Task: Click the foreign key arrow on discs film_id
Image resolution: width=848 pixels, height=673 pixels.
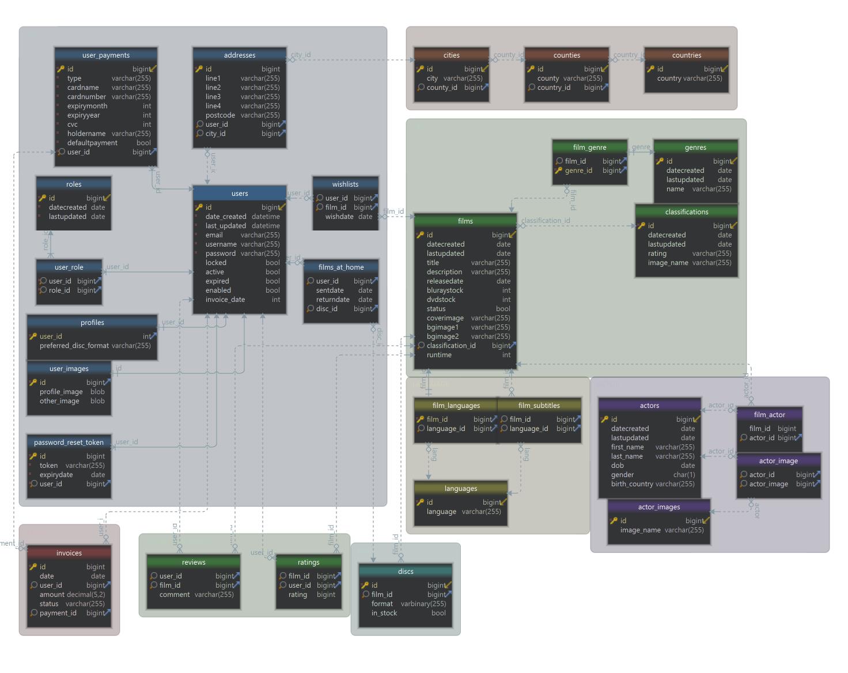Action: pos(448,594)
